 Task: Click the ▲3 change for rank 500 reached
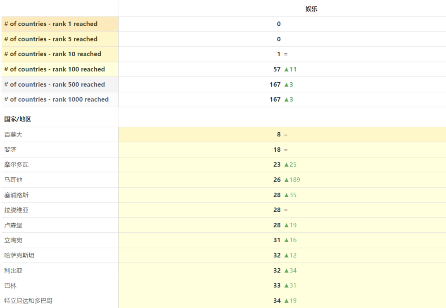(288, 84)
